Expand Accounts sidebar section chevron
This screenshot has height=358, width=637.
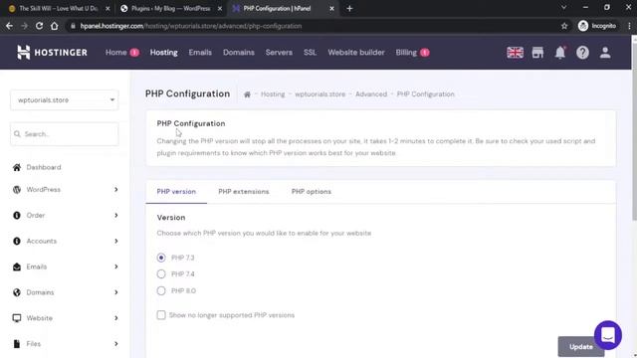click(x=116, y=241)
